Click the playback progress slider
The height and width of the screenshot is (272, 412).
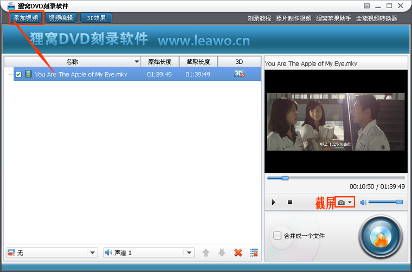[x=336, y=178]
